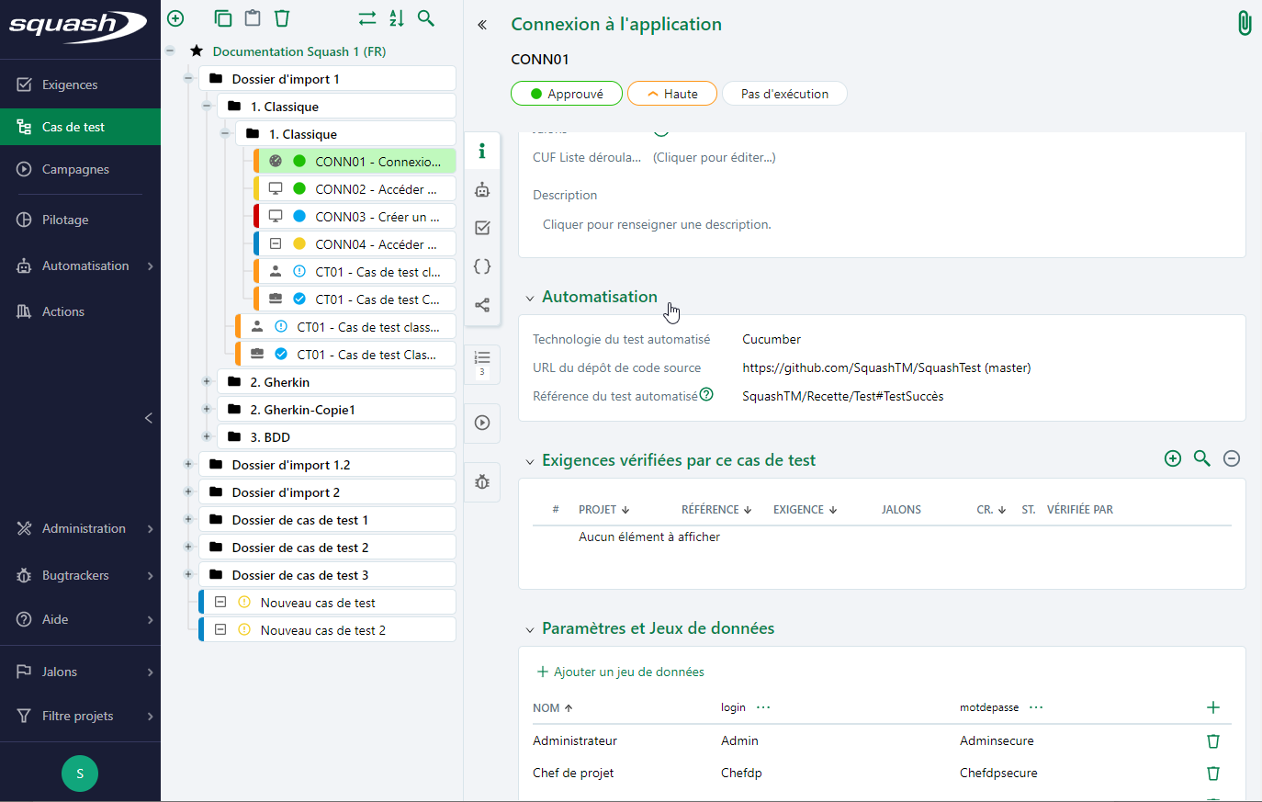Open Exigences in the sidebar
The width and height of the screenshot is (1262, 802).
tap(68, 84)
